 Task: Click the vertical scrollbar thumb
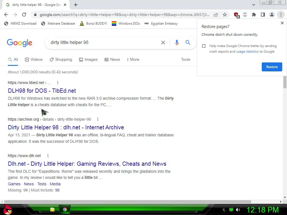(285, 82)
